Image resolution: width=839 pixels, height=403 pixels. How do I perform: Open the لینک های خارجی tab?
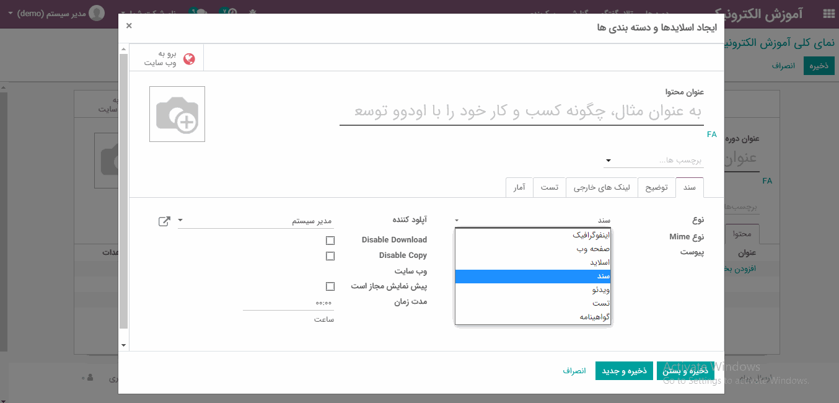601,187
